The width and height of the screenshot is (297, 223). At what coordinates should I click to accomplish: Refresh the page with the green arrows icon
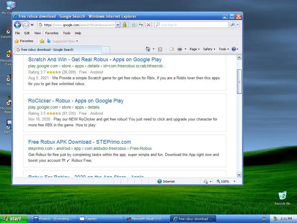141,25
